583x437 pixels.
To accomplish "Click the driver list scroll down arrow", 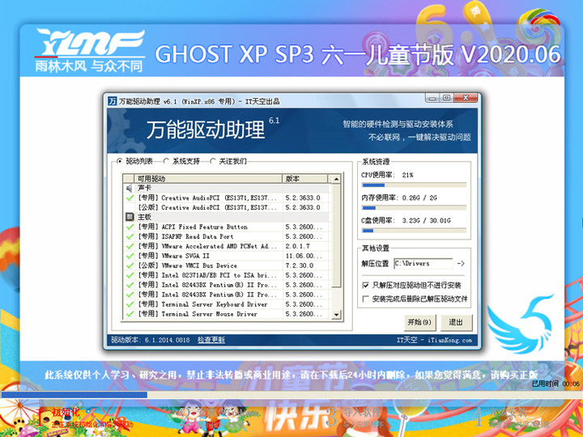I will 336,314.
